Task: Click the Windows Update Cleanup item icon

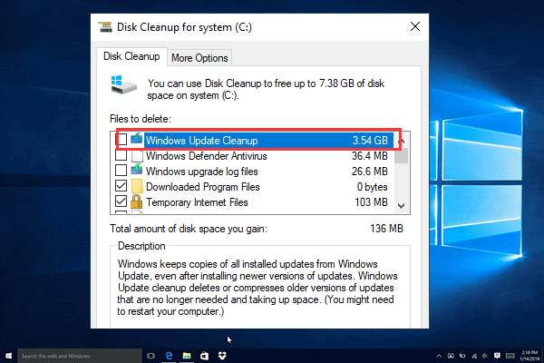Action: pyautogui.click(x=137, y=139)
